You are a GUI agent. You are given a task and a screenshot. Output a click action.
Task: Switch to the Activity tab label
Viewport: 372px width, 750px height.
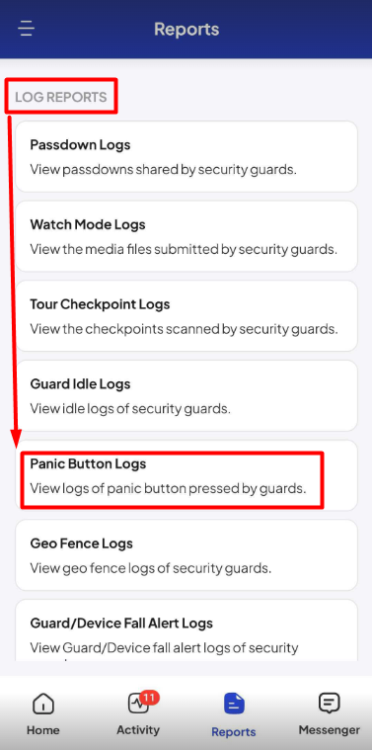(138, 730)
